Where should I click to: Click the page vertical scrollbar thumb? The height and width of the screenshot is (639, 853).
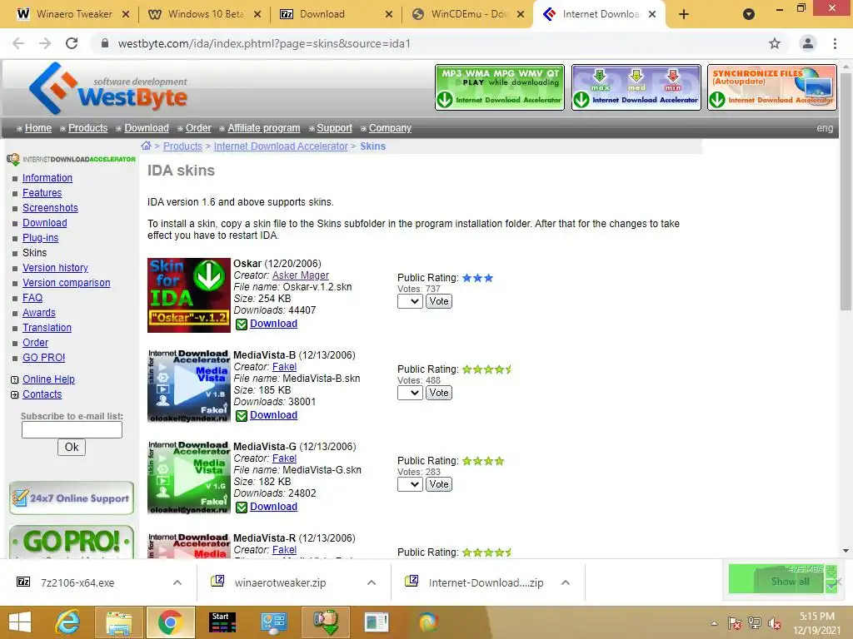pos(846,193)
